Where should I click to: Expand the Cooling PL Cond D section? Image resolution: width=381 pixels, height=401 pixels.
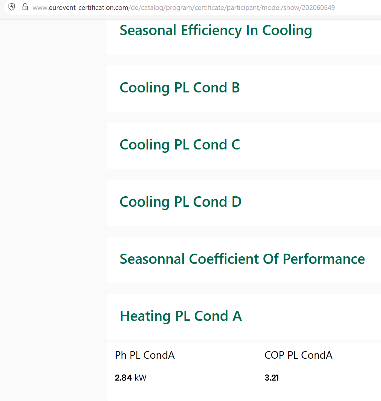[180, 202]
